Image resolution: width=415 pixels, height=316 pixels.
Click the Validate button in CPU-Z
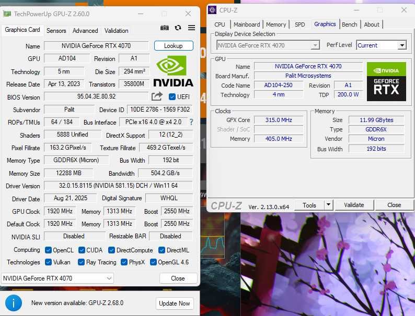(x=354, y=205)
